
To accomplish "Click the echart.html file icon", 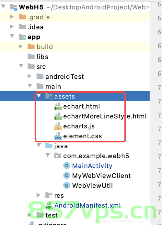I will coord(58,106).
